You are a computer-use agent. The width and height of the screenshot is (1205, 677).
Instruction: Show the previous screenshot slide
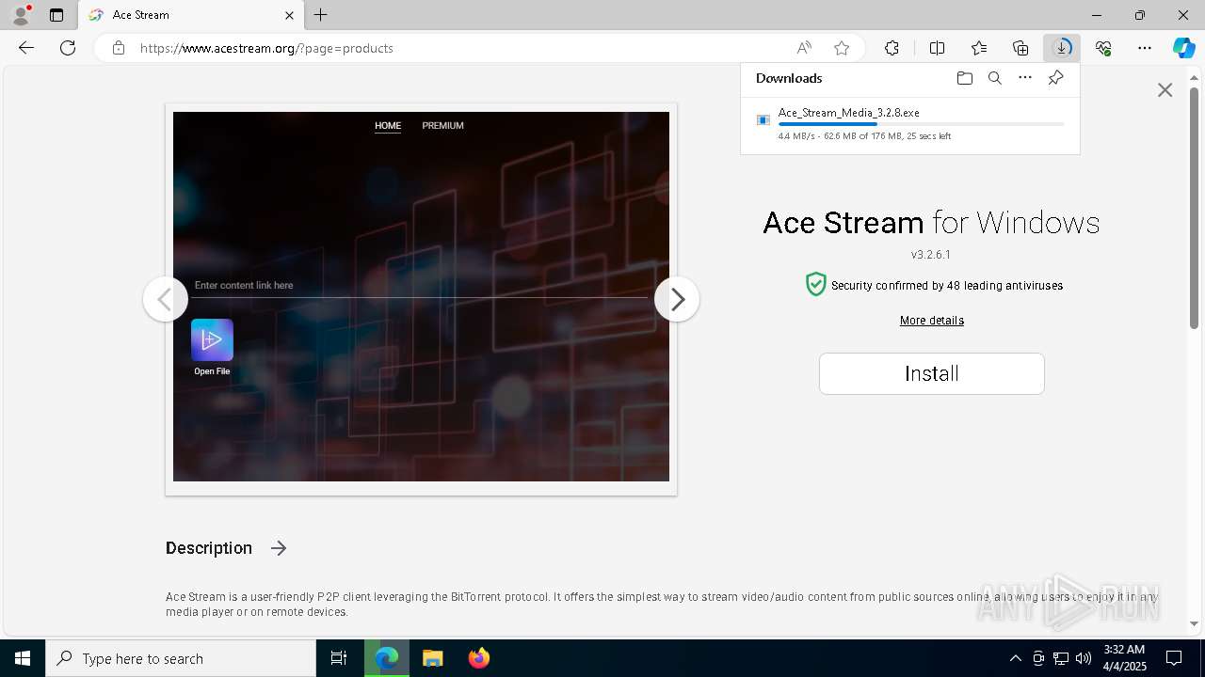coord(166,299)
